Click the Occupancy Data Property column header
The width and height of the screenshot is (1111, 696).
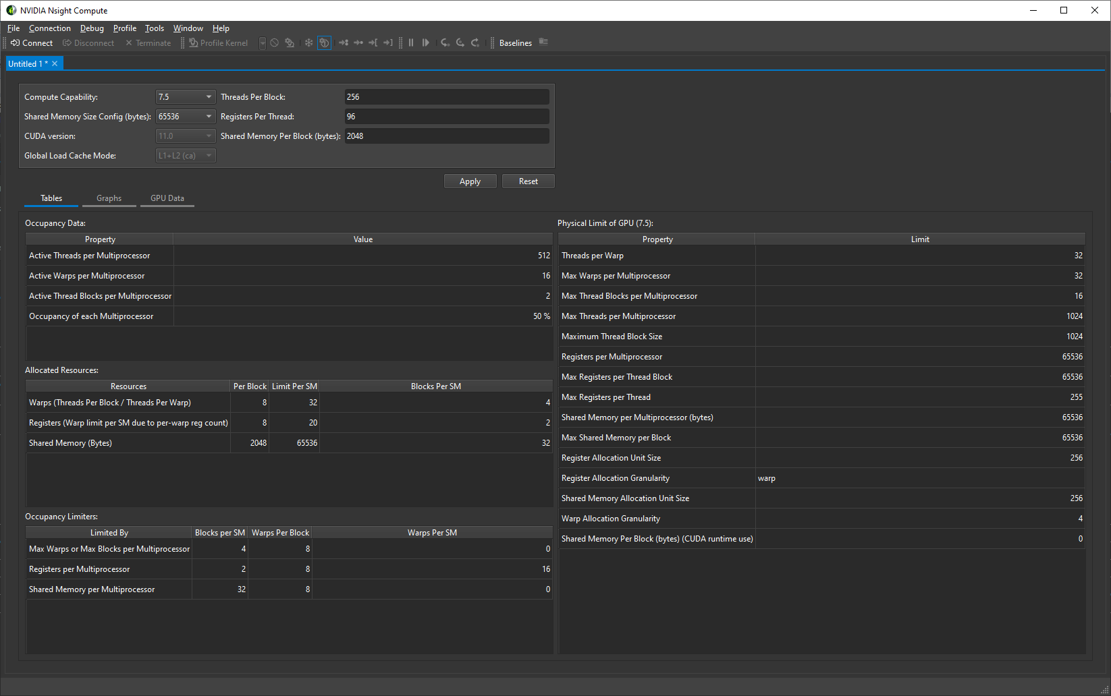[100, 239]
